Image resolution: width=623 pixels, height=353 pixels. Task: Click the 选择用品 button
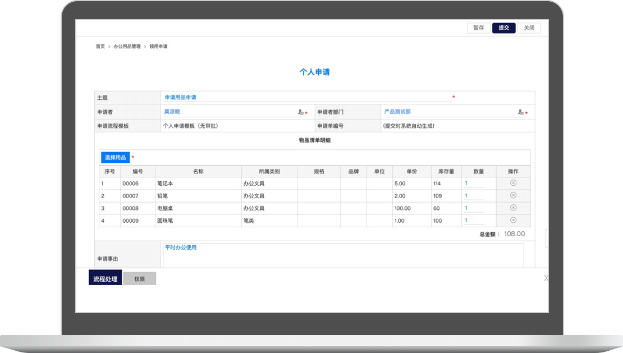[115, 157]
